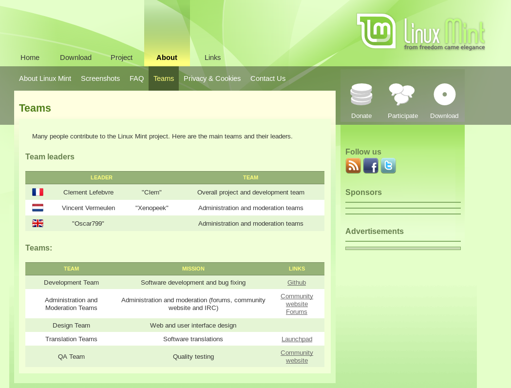511x388 pixels.
Task: Click the QA Team cell
Action: [x=72, y=357]
